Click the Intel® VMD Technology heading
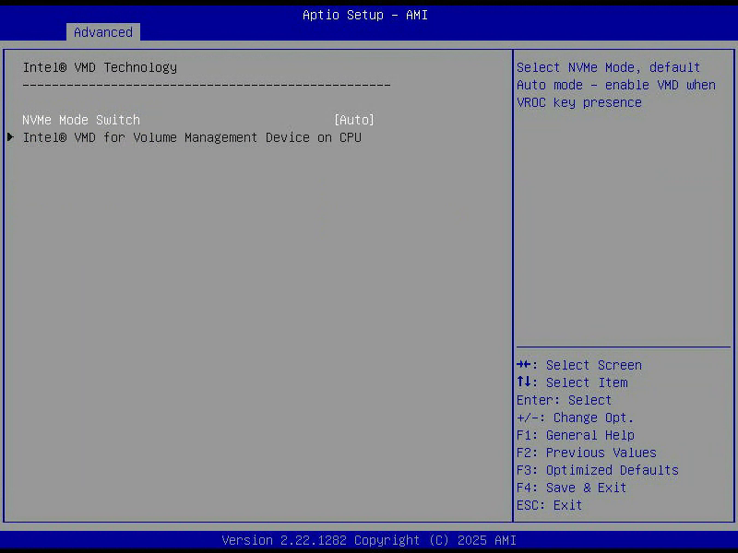This screenshot has width=738, height=553. pyautogui.click(x=100, y=67)
